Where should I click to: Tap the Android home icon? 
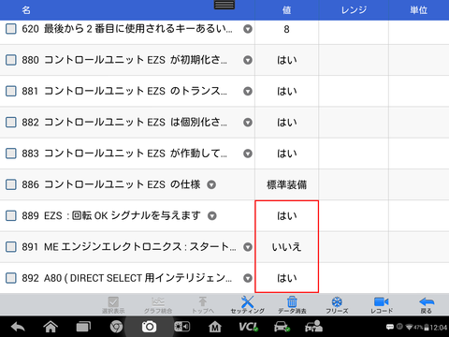click(51, 327)
